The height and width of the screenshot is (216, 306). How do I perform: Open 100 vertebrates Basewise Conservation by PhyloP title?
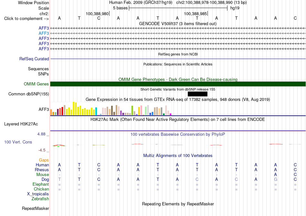(178, 134)
